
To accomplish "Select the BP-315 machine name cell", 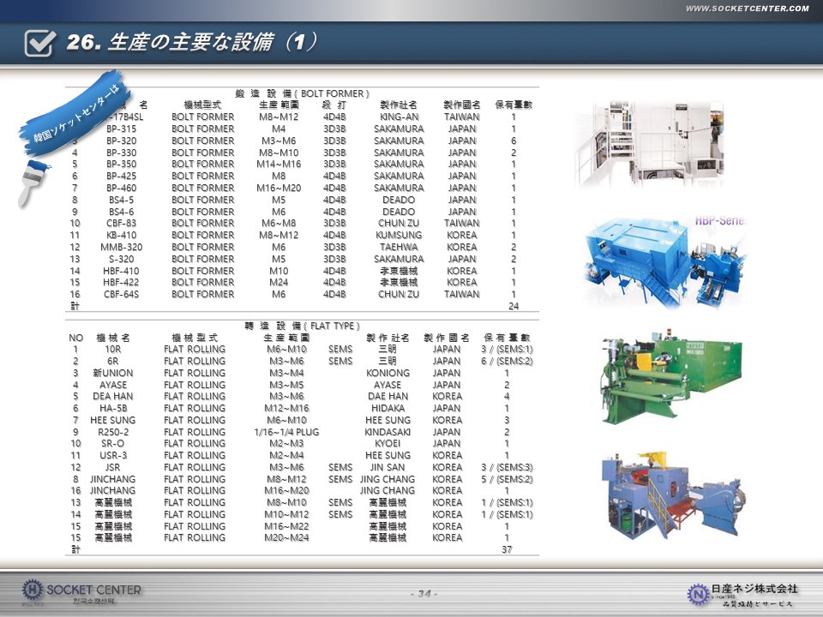I will coord(121,129).
